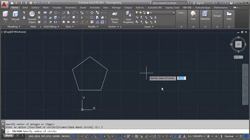Open the layer name dropdown list
The image size is (250, 140).
point(173,12)
